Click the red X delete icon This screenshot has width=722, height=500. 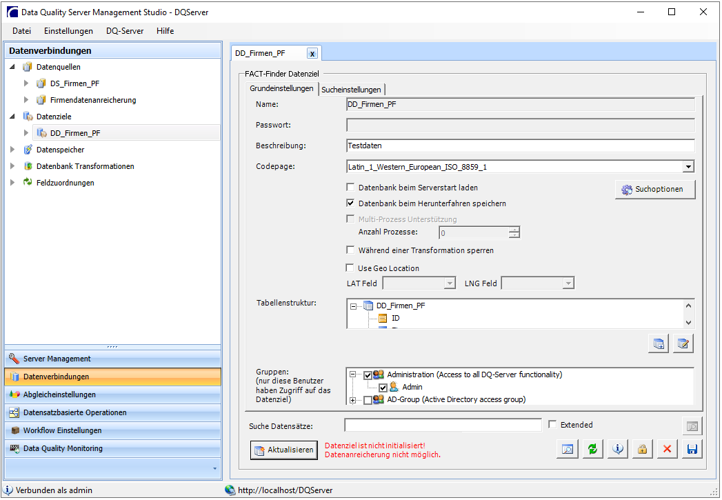(x=667, y=450)
